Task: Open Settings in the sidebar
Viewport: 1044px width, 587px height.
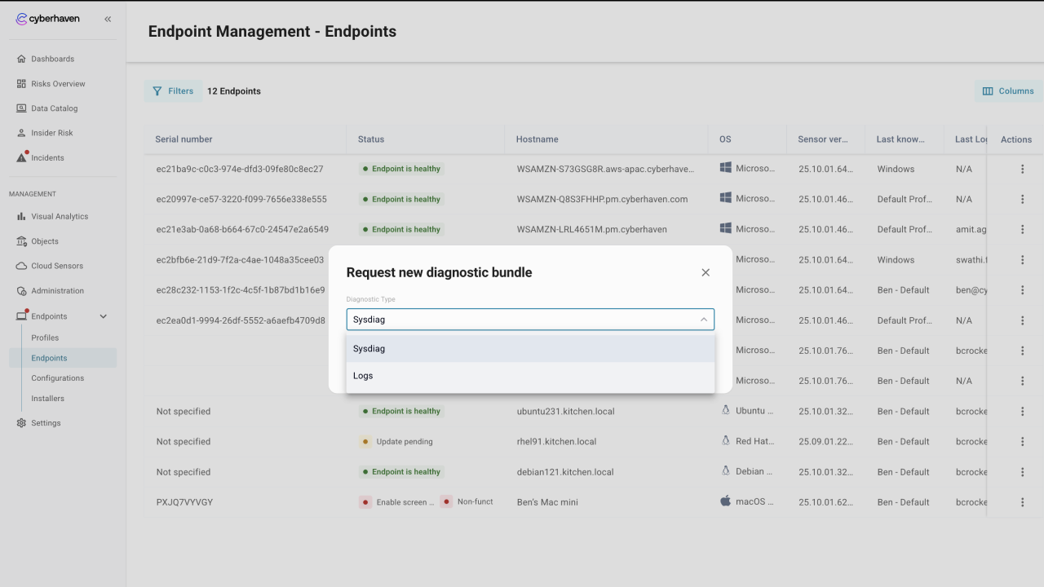Action: pyautogui.click(x=46, y=423)
